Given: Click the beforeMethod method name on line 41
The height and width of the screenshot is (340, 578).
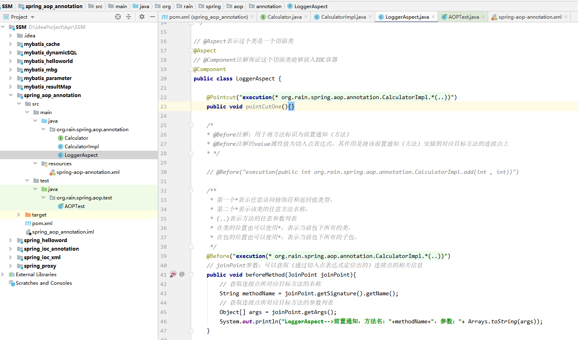Looking at the screenshot, I should 265,275.
